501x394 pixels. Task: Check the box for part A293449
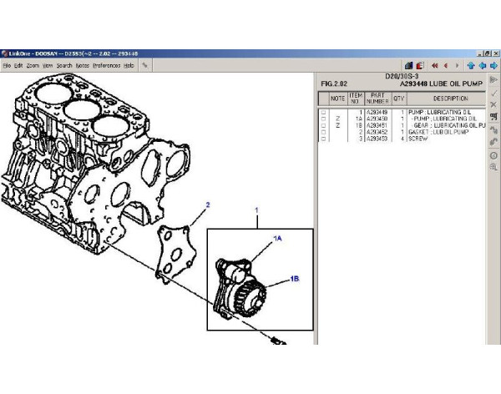click(324, 112)
